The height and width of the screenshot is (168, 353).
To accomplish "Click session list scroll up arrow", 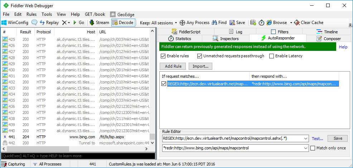I will [153, 31].
